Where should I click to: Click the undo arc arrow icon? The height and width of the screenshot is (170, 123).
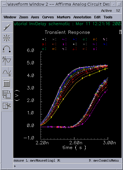pos(7,49)
